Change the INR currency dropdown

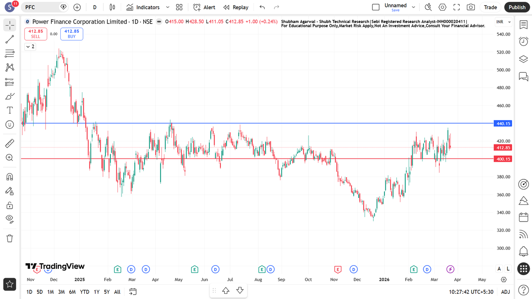pyautogui.click(x=503, y=22)
